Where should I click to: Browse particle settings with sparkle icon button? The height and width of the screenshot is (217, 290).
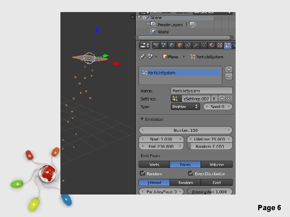pos(176,99)
